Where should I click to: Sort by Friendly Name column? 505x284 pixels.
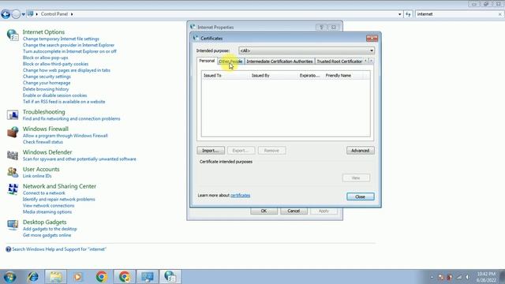point(343,76)
